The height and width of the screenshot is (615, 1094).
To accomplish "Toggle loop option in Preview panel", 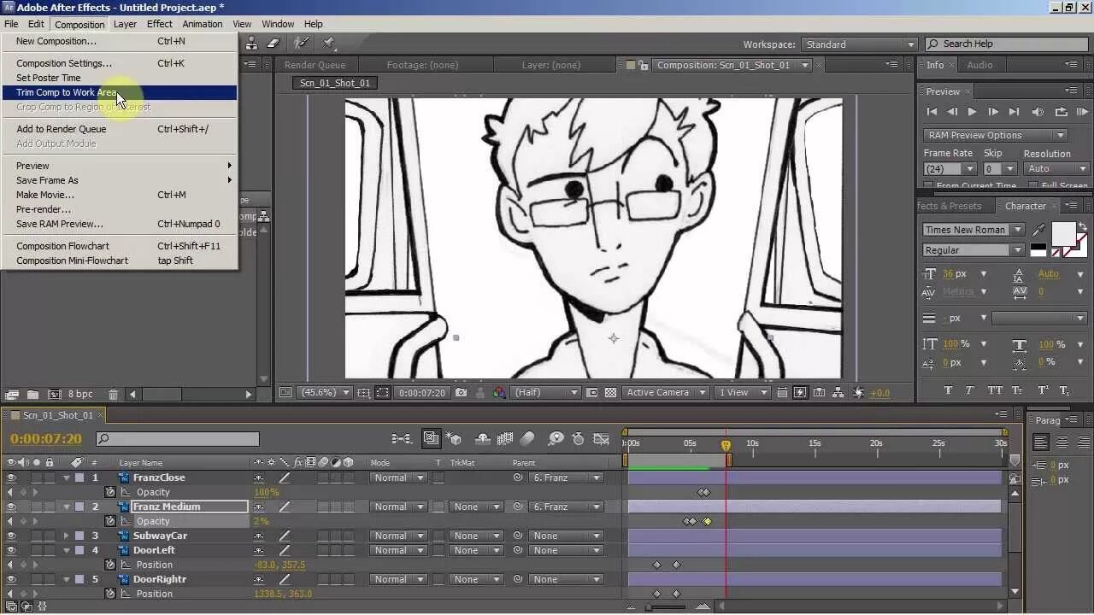I will pyautogui.click(x=1061, y=112).
